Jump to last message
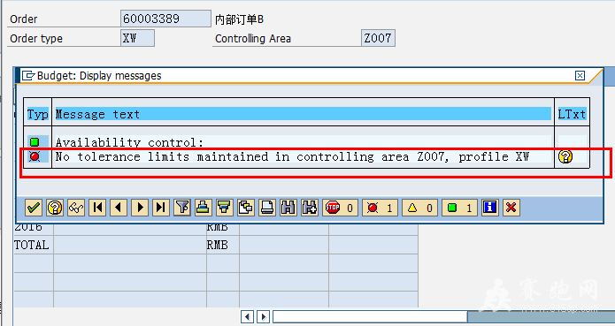615x326 pixels. pyautogui.click(x=161, y=208)
